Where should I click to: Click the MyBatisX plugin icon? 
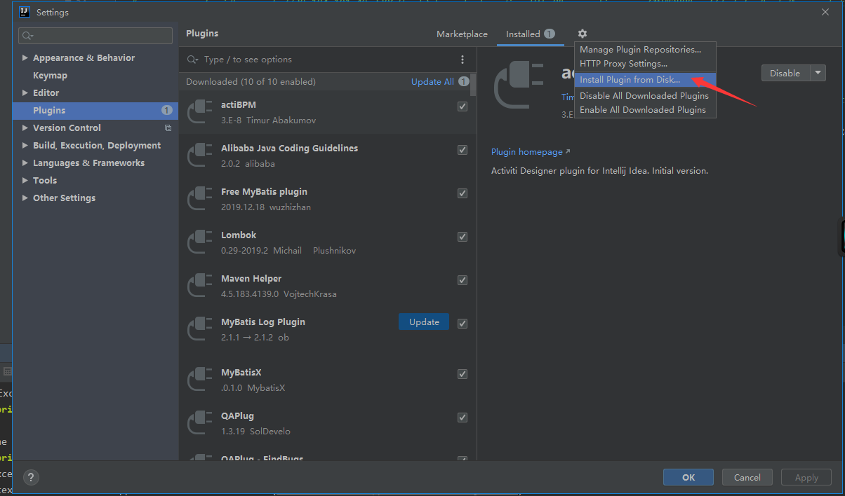point(200,380)
